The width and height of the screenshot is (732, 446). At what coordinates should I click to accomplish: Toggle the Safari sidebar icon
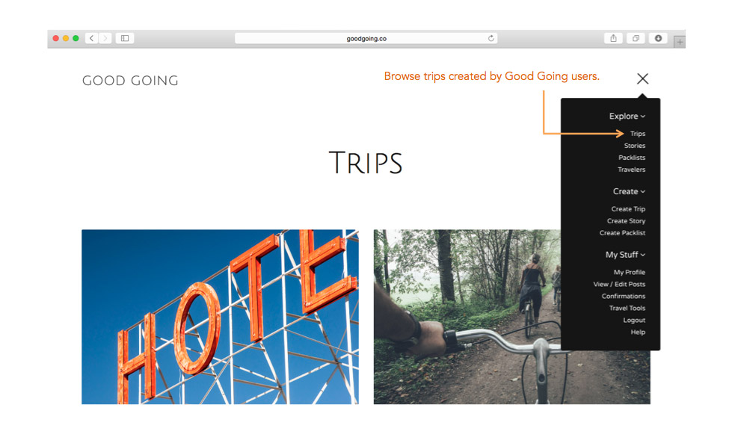pyautogui.click(x=125, y=38)
